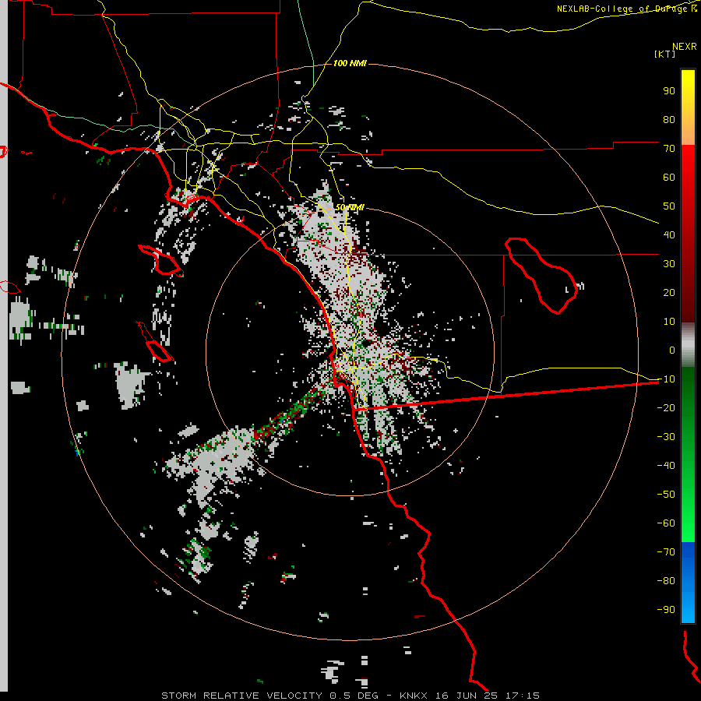Click the [KT] units label
The width and height of the screenshot is (701, 701).
point(665,54)
